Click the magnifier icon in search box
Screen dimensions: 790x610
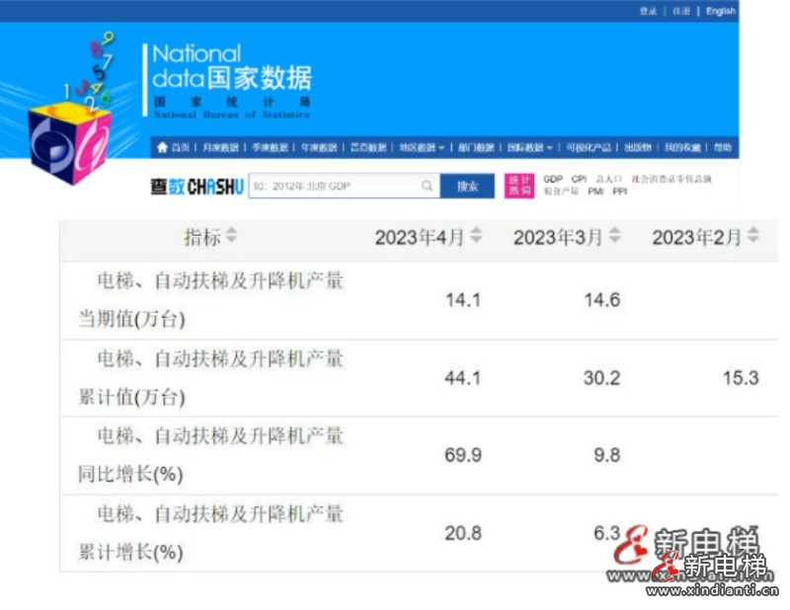tap(427, 186)
